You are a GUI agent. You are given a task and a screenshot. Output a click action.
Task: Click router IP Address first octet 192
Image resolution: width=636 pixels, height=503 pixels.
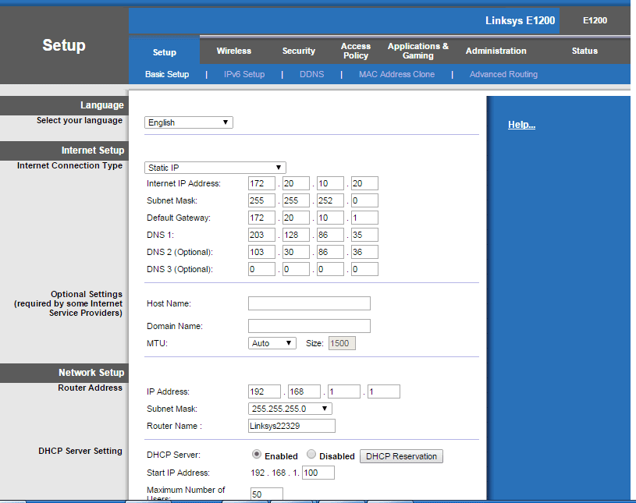265,391
